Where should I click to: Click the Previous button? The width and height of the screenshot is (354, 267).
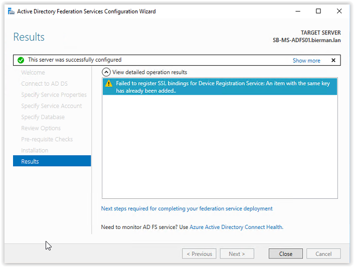(199, 253)
